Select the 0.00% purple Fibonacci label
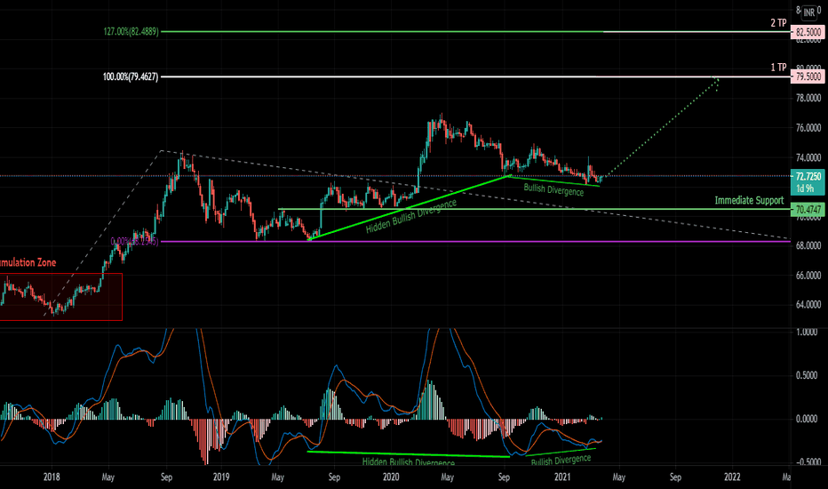Viewport: 828px width, 489px height. click(134, 242)
